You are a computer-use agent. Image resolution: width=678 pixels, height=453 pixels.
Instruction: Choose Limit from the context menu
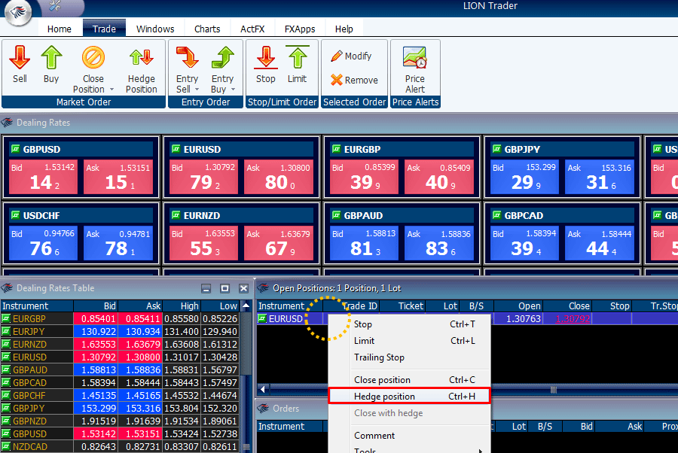pyautogui.click(x=410, y=341)
